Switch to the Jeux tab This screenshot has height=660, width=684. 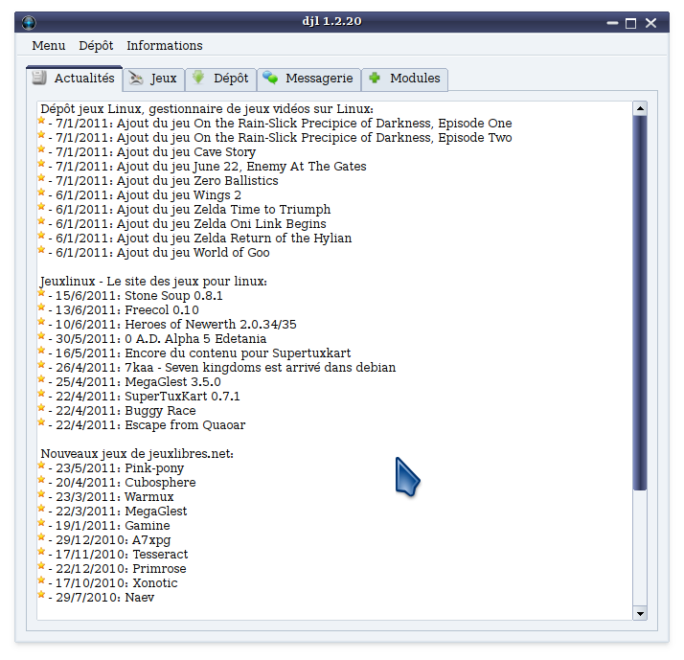[153, 79]
